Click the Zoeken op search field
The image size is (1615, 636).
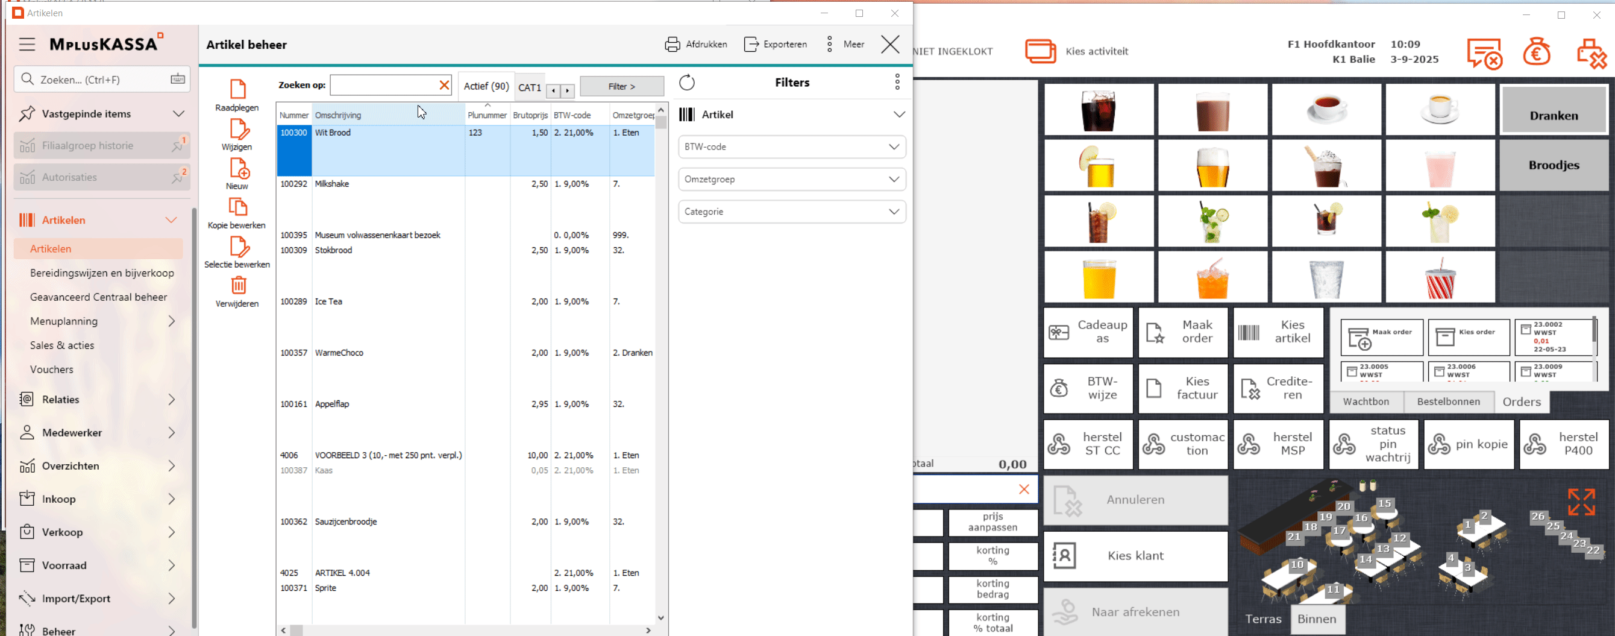[383, 85]
